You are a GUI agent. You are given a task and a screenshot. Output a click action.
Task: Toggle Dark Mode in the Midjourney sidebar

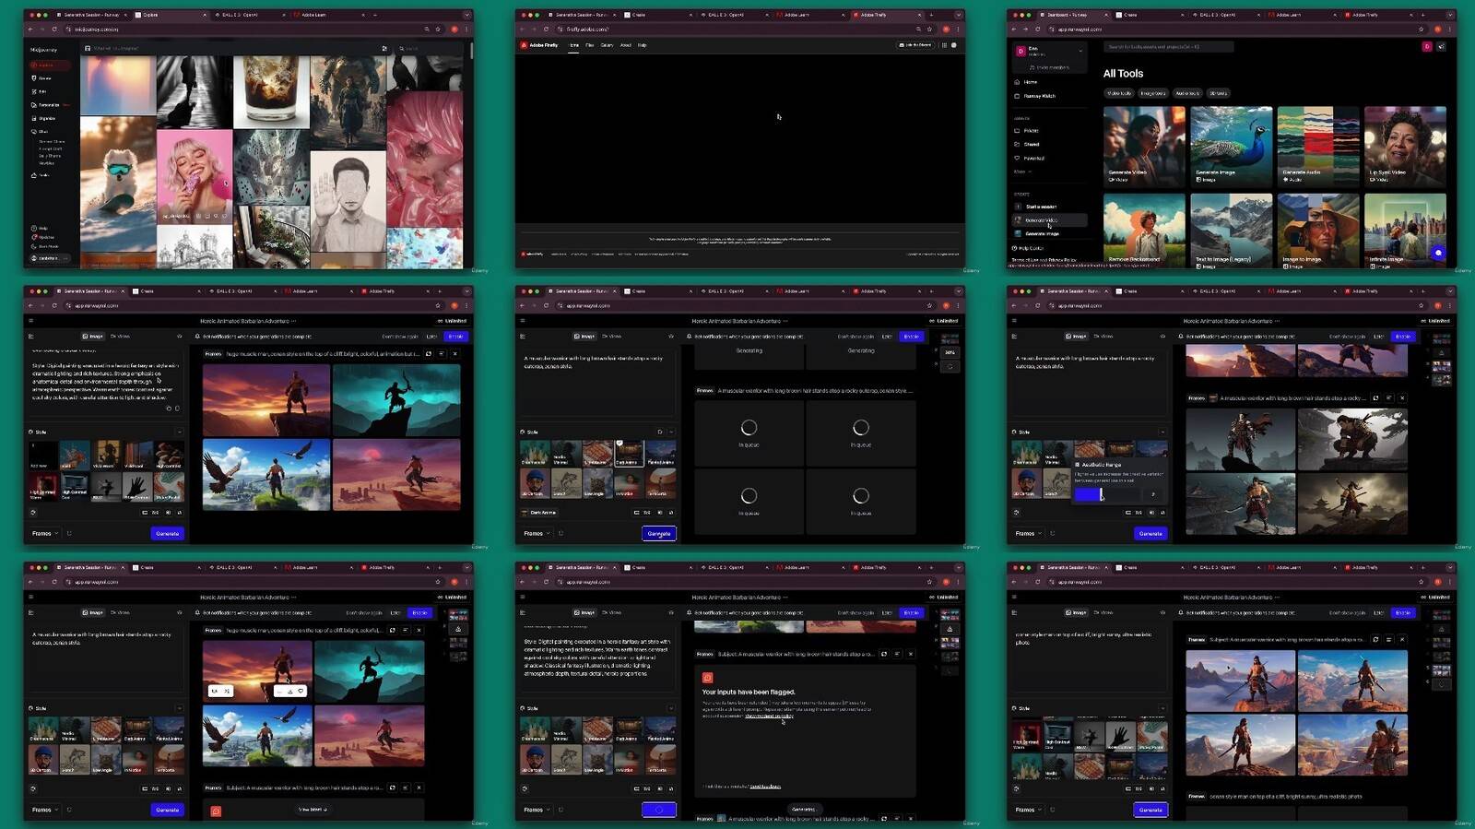[45, 247]
